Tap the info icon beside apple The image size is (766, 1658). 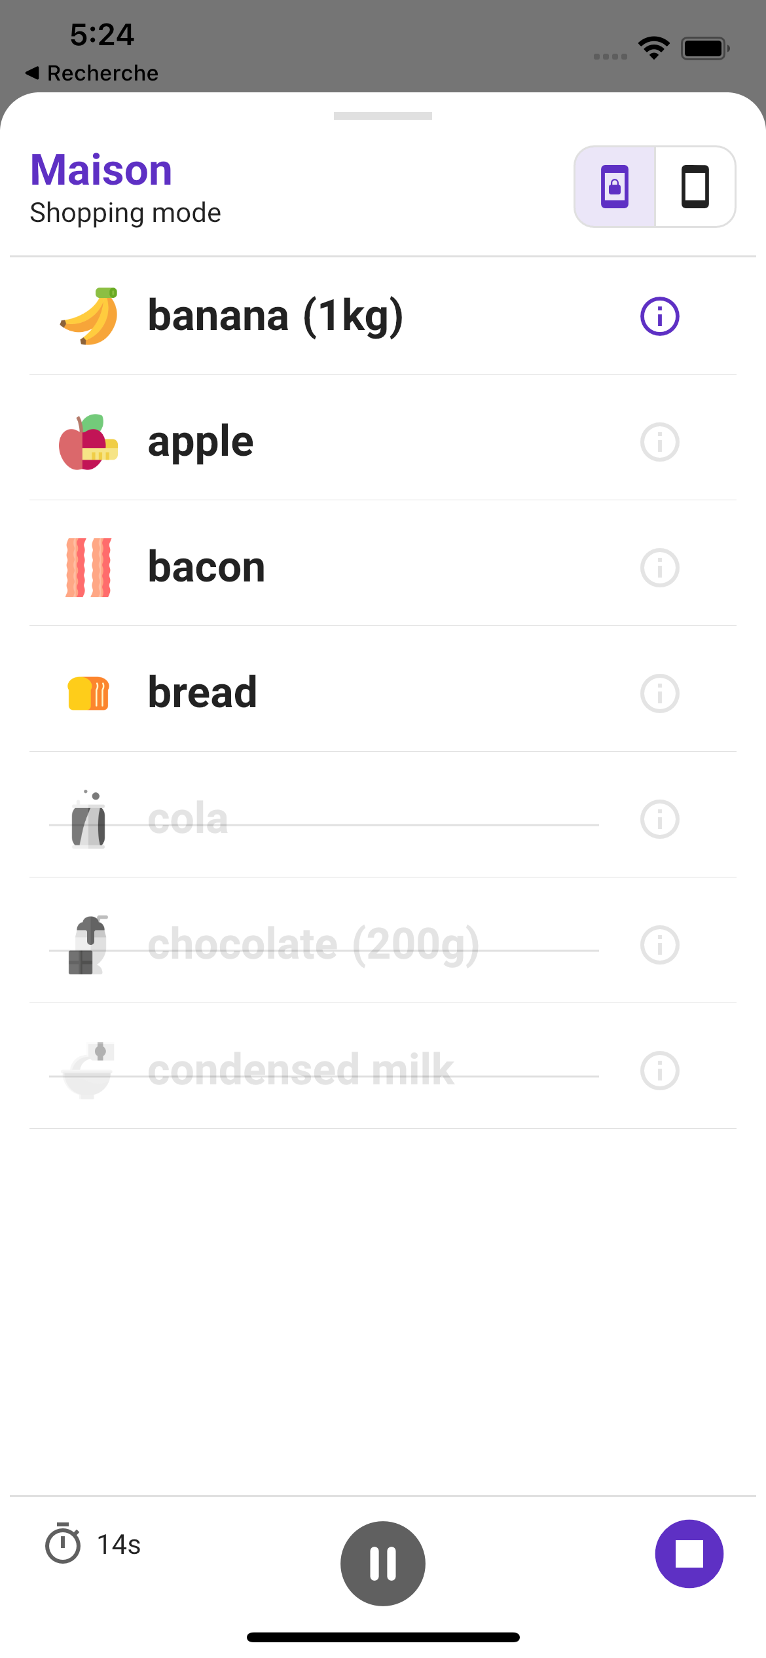[659, 442]
